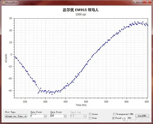Focus the Data Point Start field
The height and width of the screenshot is (124, 153).
(37, 116)
